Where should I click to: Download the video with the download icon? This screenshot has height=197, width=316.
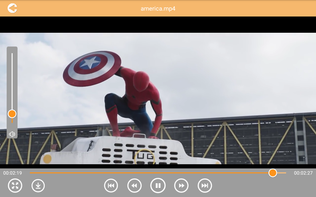point(38,186)
